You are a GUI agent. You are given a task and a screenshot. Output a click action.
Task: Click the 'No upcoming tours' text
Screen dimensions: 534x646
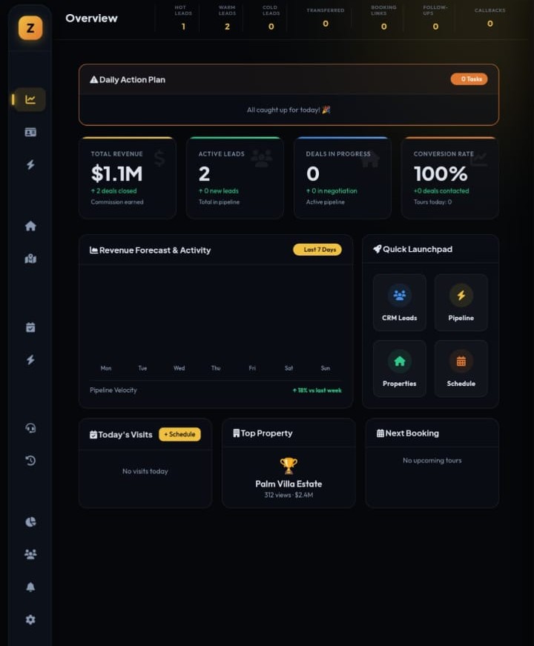coord(432,460)
